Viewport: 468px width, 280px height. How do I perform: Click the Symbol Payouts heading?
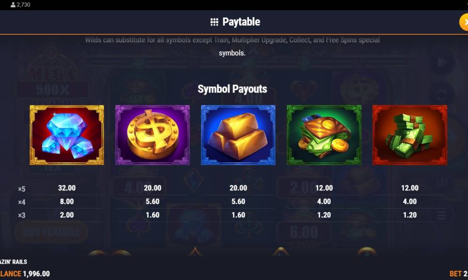tap(232, 89)
